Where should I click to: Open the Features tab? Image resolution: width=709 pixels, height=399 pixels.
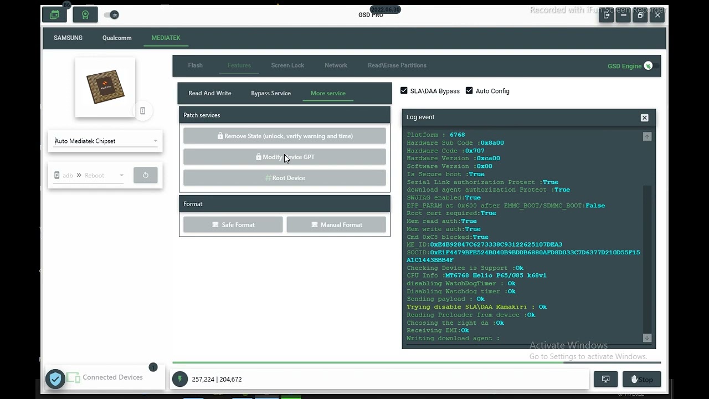[x=239, y=65]
